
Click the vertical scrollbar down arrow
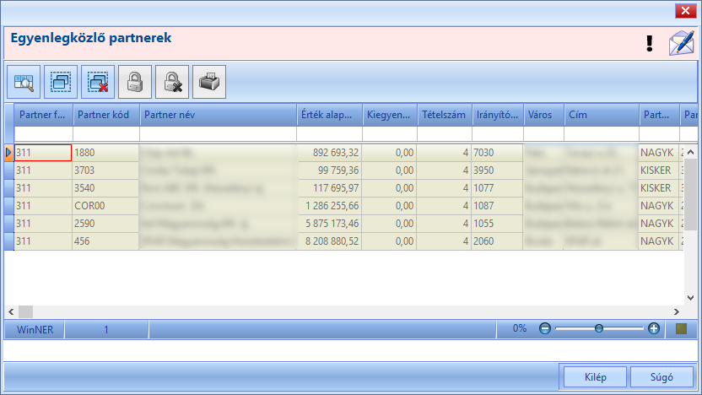pos(690,298)
